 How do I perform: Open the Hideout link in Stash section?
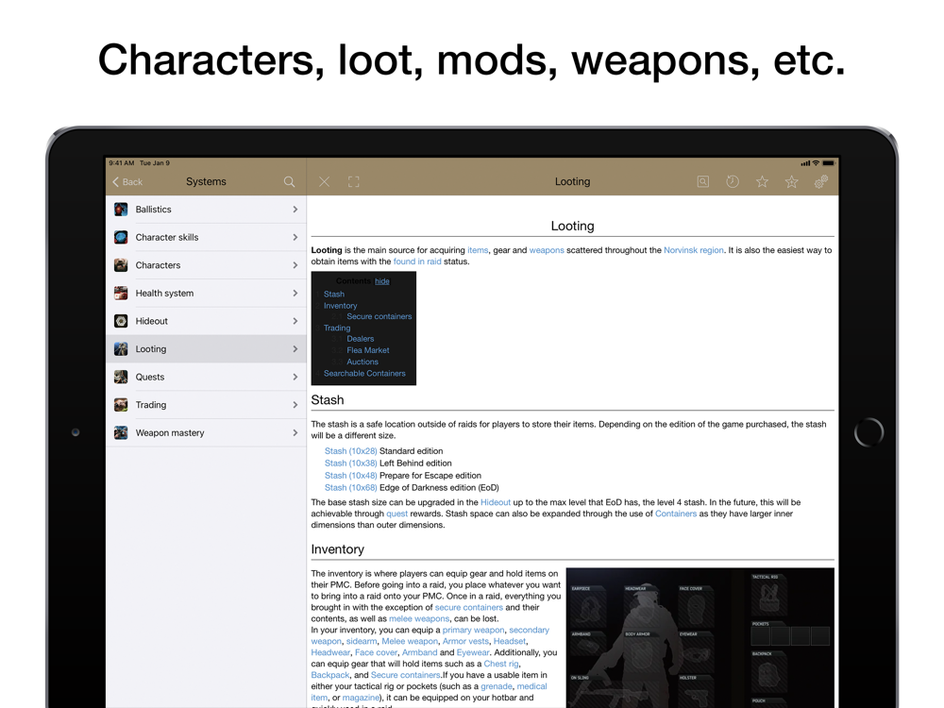tap(496, 502)
